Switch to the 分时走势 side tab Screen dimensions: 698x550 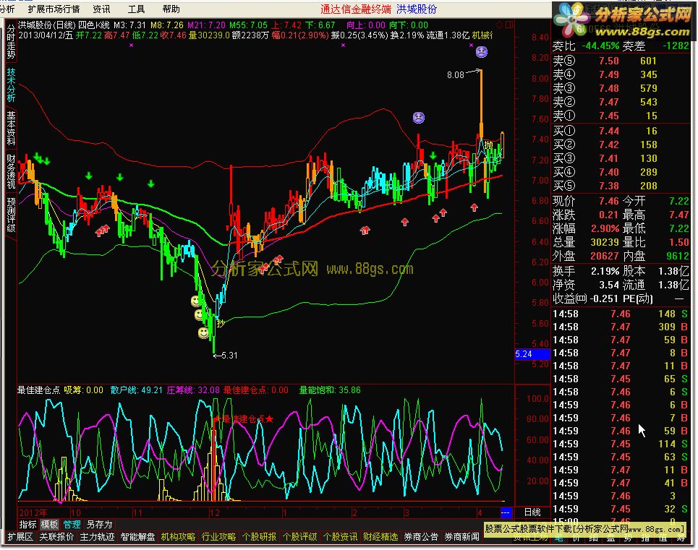(11, 42)
